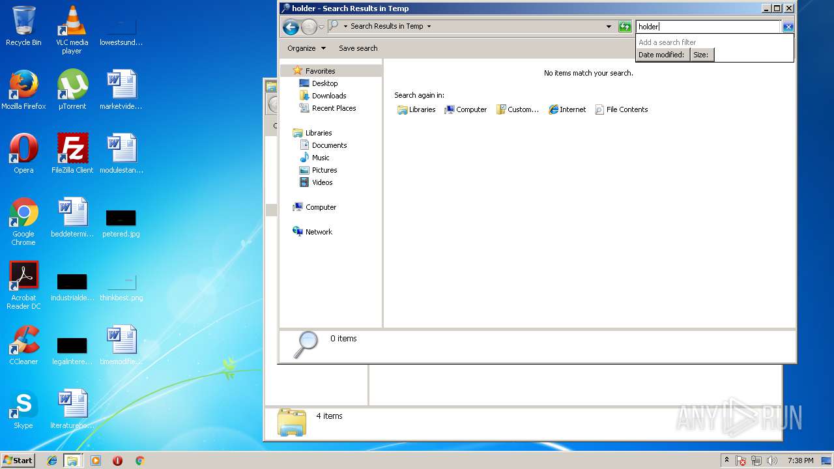Clear the search box with the X button
The image size is (834, 469).
coord(788,27)
